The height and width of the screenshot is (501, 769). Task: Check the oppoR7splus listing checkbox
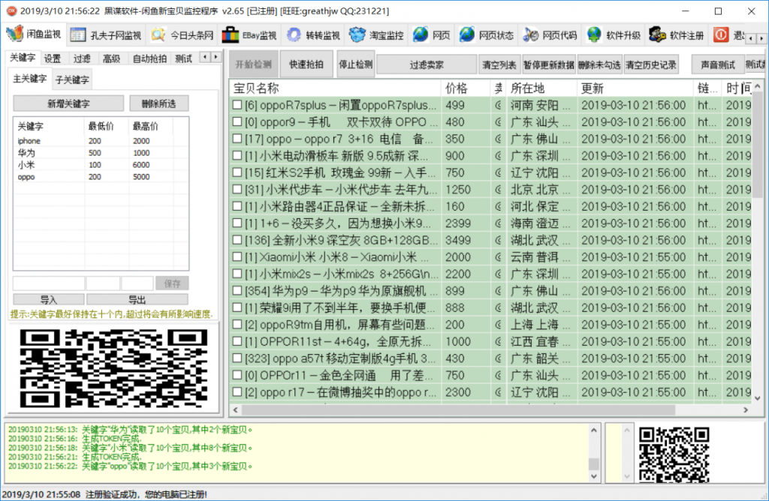(237, 106)
